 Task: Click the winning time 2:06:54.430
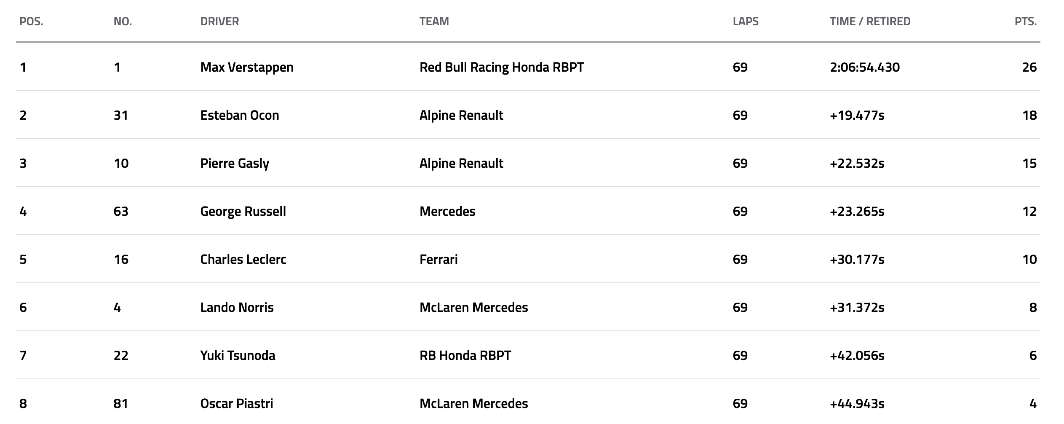[x=864, y=67]
